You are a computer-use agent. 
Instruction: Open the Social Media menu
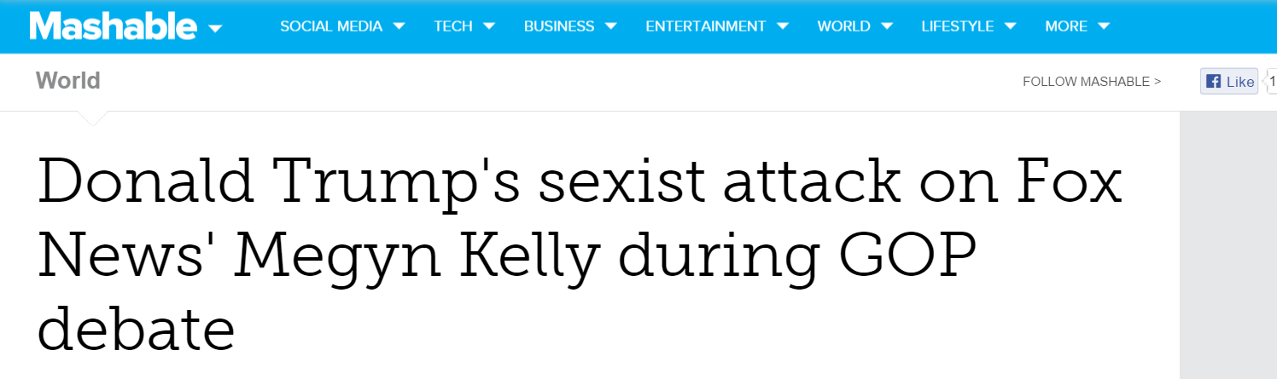pos(331,26)
